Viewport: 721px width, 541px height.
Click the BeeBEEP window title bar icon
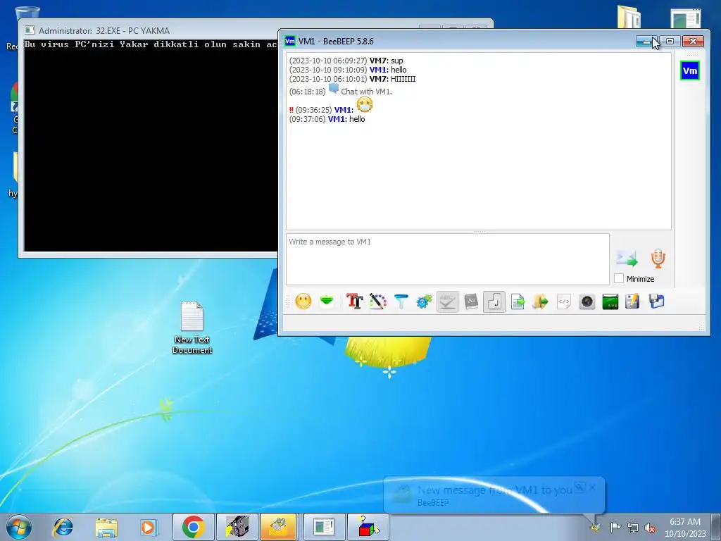(289, 41)
